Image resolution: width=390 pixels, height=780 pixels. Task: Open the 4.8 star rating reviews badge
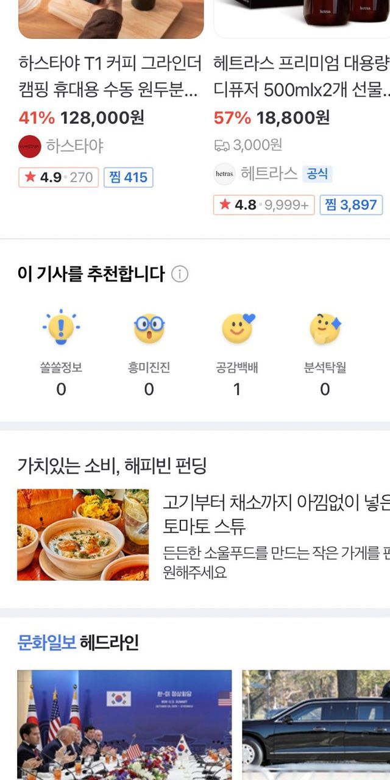264,205
